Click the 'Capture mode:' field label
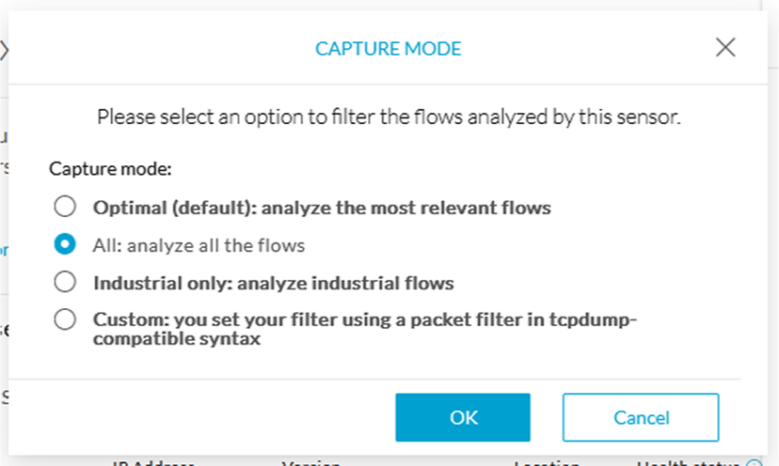This screenshot has height=466, width=779. (110, 169)
